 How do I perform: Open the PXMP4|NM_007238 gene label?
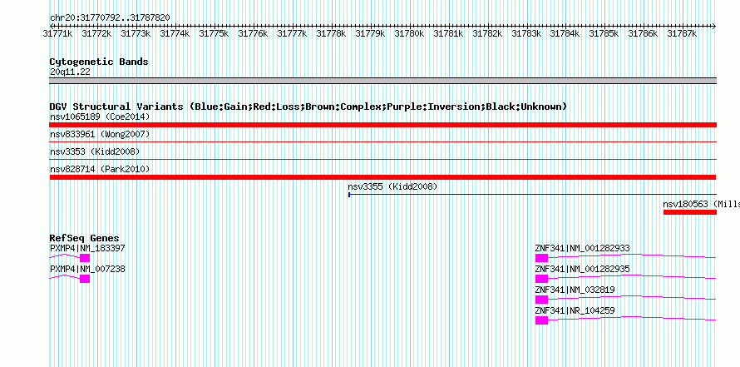87,269
